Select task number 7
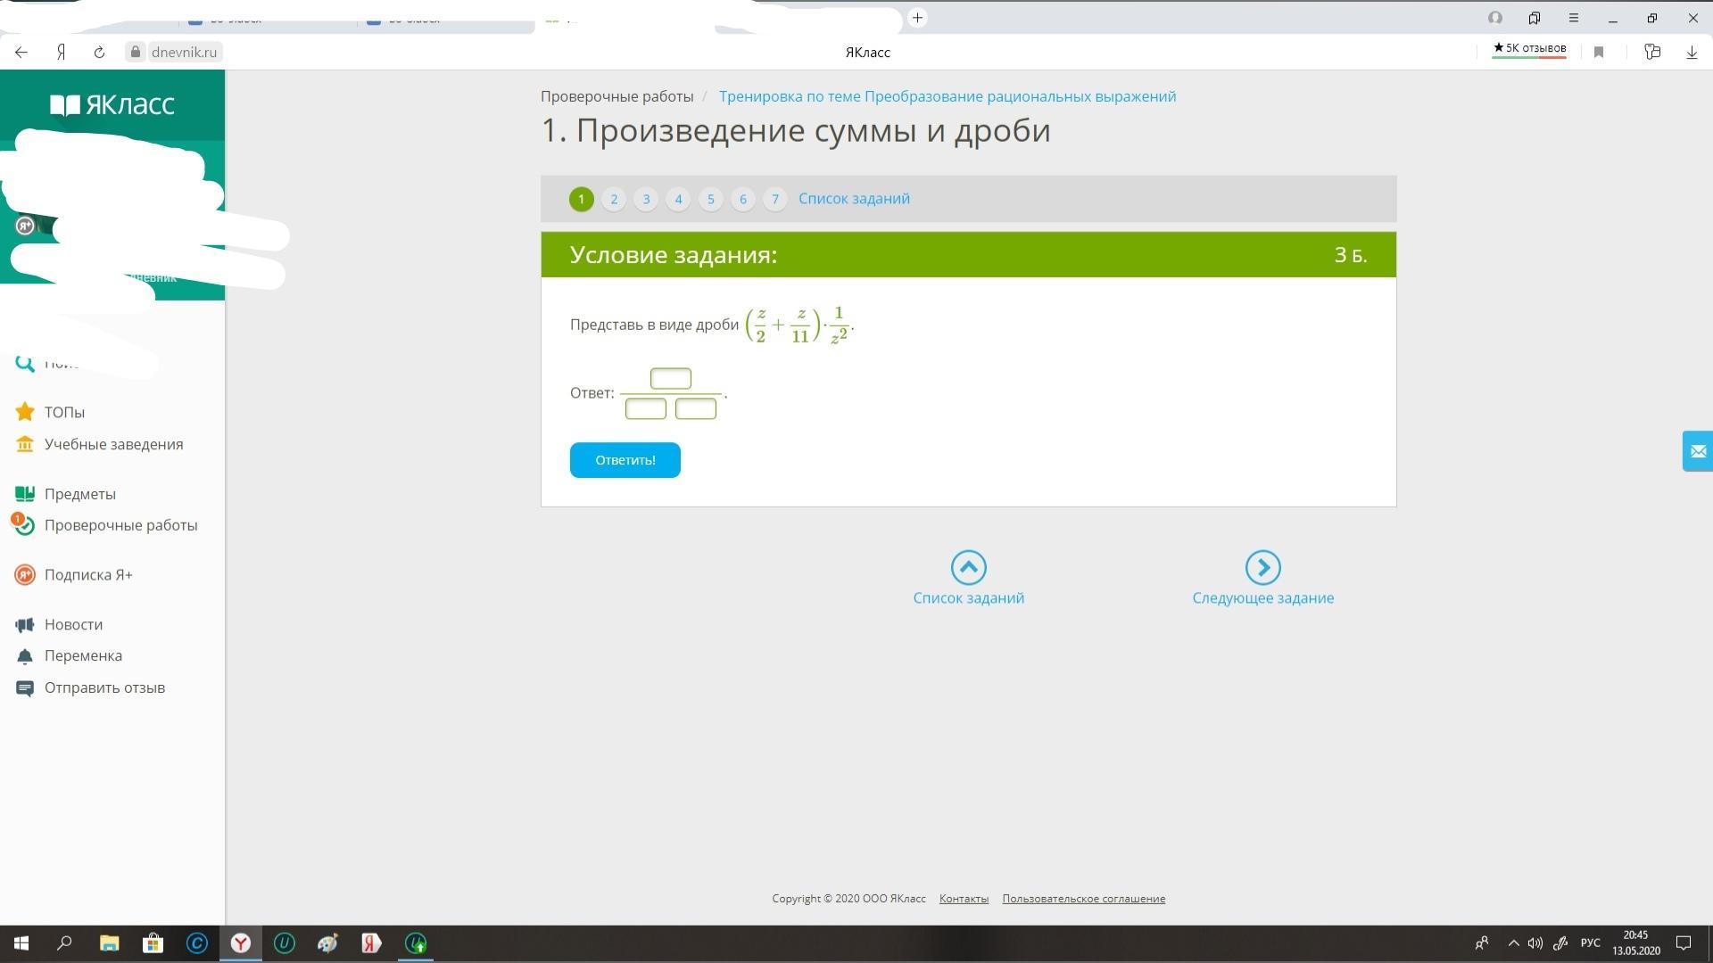Screen dimensions: 1713x963 click(x=774, y=199)
